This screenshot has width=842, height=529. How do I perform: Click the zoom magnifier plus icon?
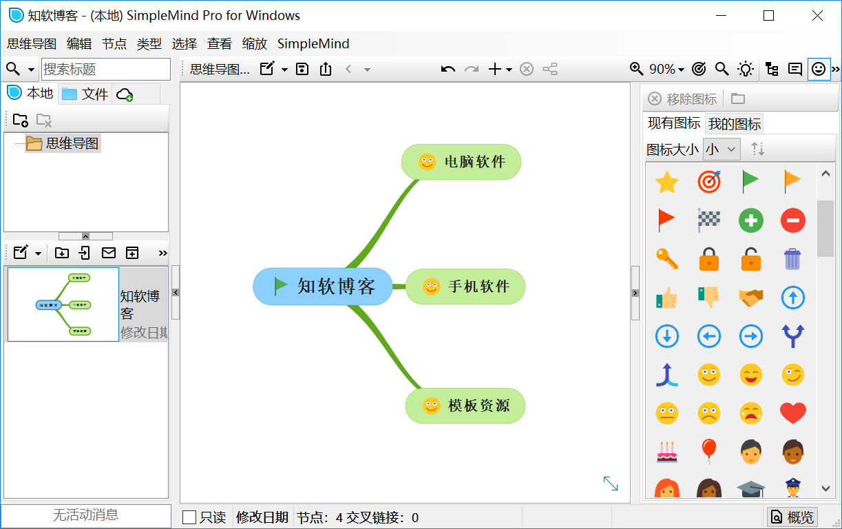637,69
